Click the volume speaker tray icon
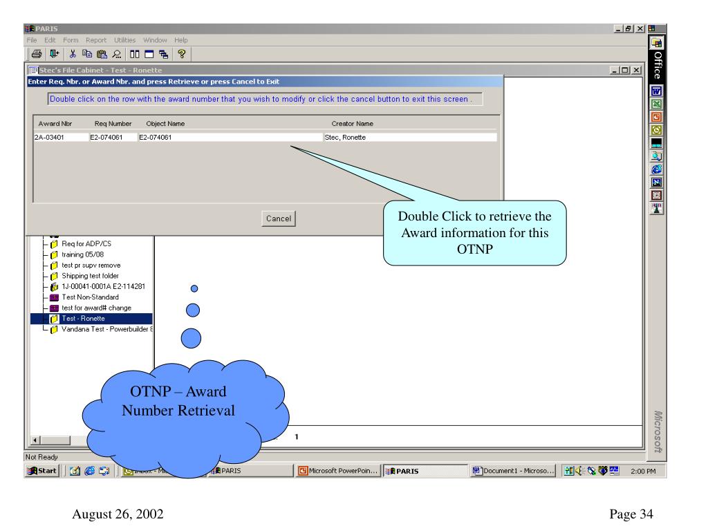Viewport: 708px width, 531px height. tap(580, 471)
